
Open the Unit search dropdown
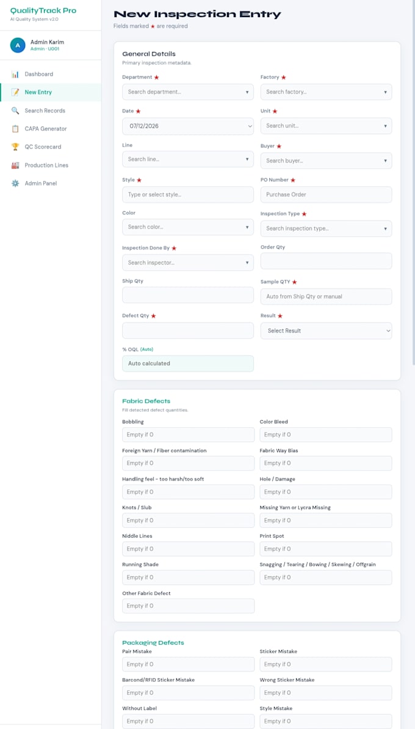[326, 126]
